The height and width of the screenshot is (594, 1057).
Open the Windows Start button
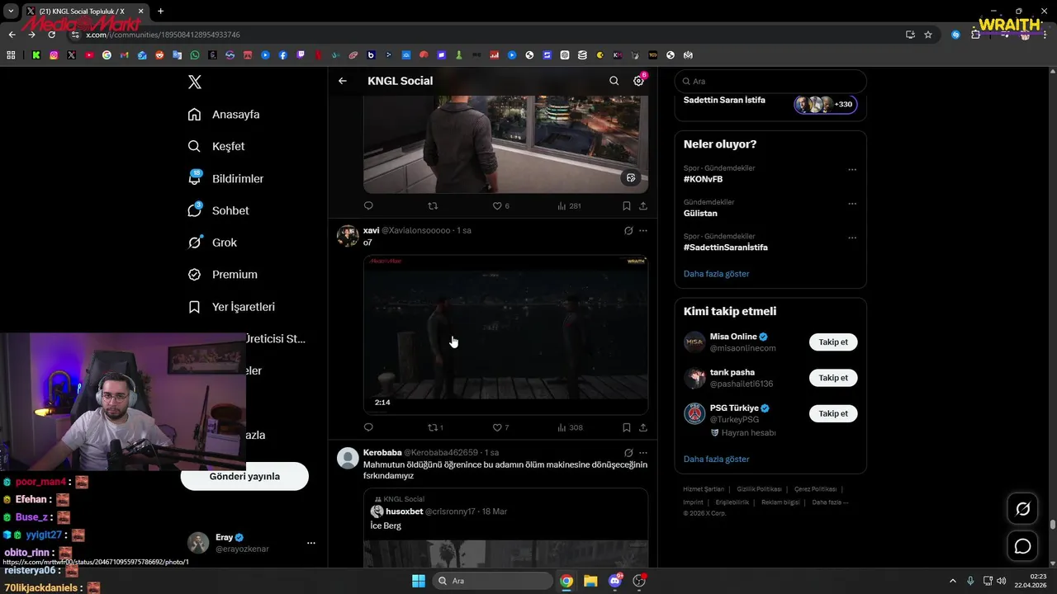pos(419,581)
